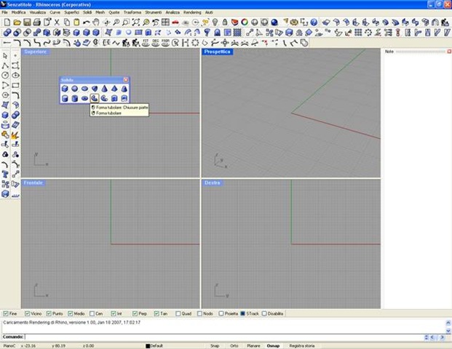Open the Solidi menu
Image resolution: width=452 pixels, height=349 pixels.
tap(88, 12)
